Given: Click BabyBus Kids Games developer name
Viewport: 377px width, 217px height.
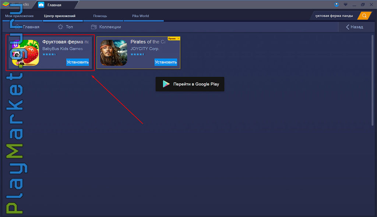Looking at the screenshot, I should point(63,49).
